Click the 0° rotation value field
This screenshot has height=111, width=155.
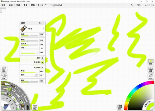pyautogui.click(x=42, y=76)
